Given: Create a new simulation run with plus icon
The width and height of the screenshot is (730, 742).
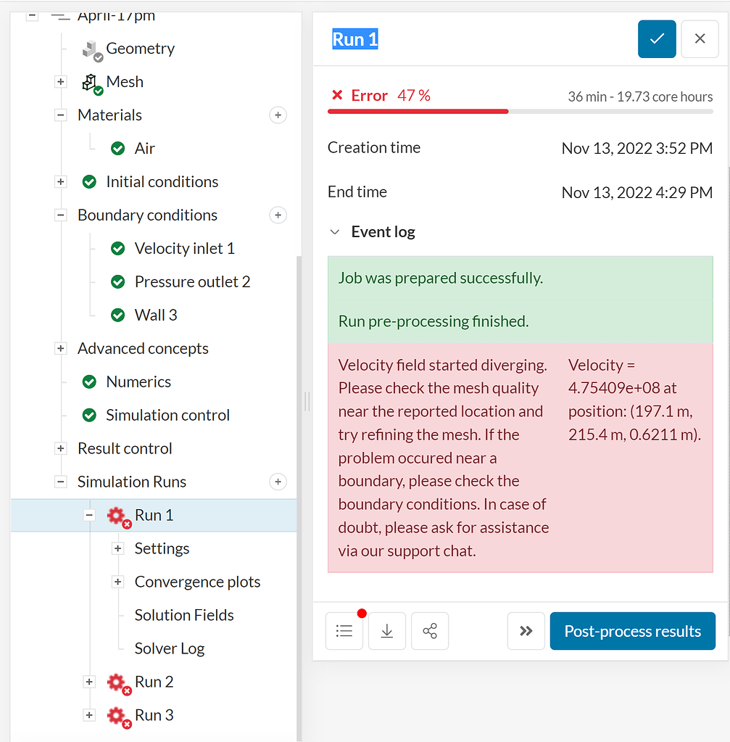Looking at the screenshot, I should 278,482.
